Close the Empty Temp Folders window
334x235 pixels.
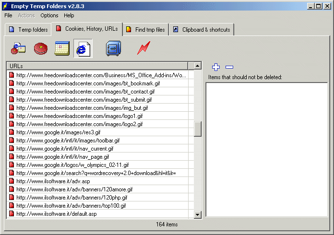[327, 6]
